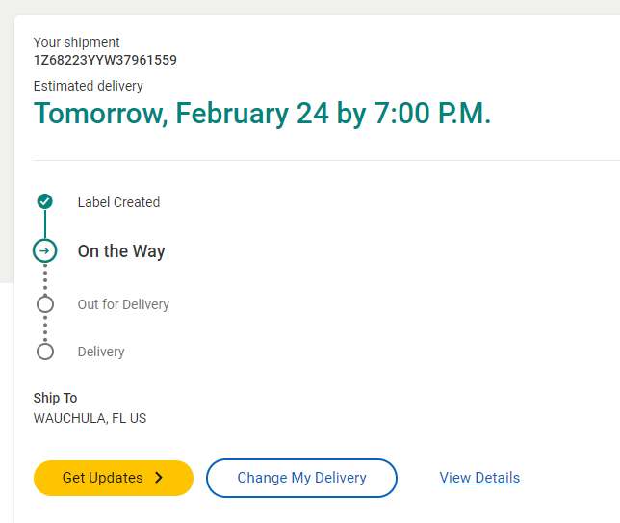Click the Label Created status text
The image size is (620, 523).
pyautogui.click(x=118, y=202)
